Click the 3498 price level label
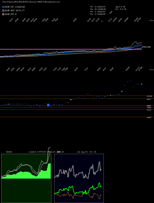154x203 pixels. point(149,117)
